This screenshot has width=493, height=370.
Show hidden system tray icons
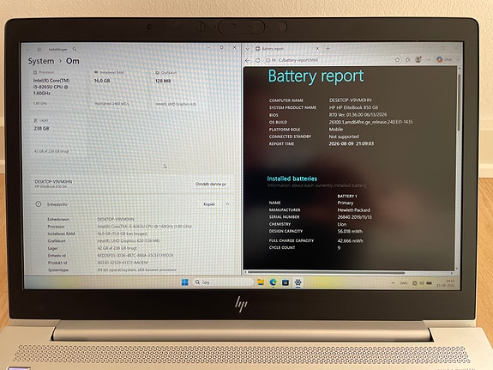pyautogui.click(x=393, y=283)
